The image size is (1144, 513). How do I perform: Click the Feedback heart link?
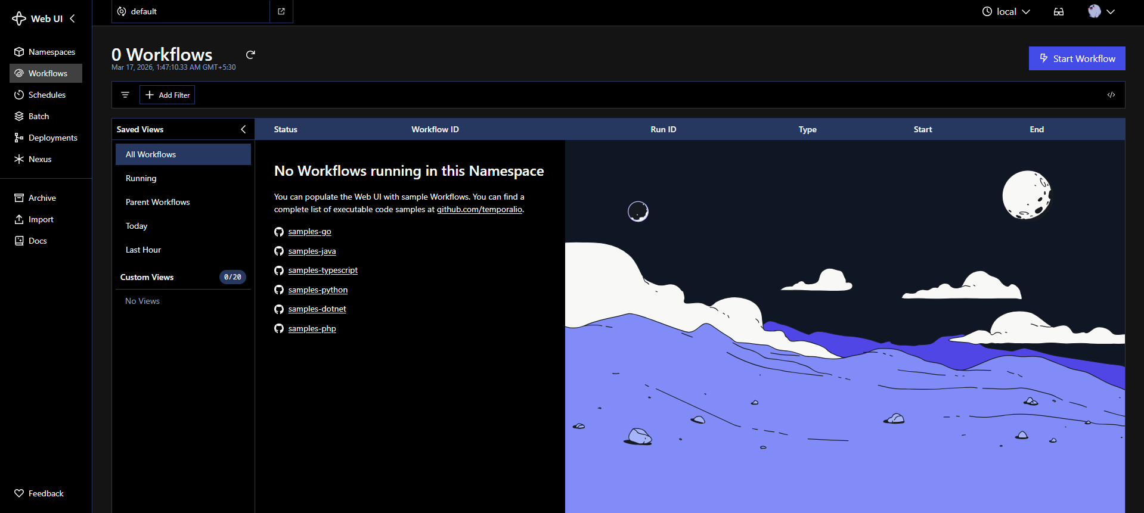[x=45, y=493]
